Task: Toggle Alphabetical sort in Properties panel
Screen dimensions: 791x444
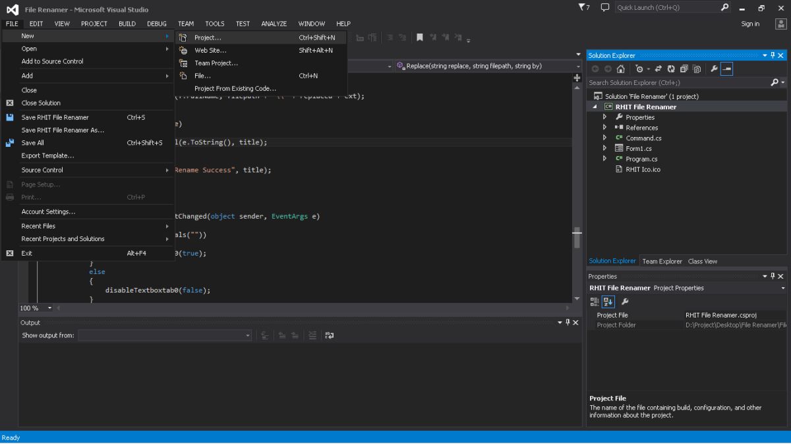Action: click(608, 302)
